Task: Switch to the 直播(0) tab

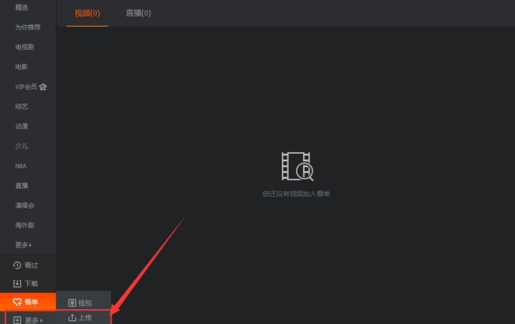Action: click(x=138, y=13)
